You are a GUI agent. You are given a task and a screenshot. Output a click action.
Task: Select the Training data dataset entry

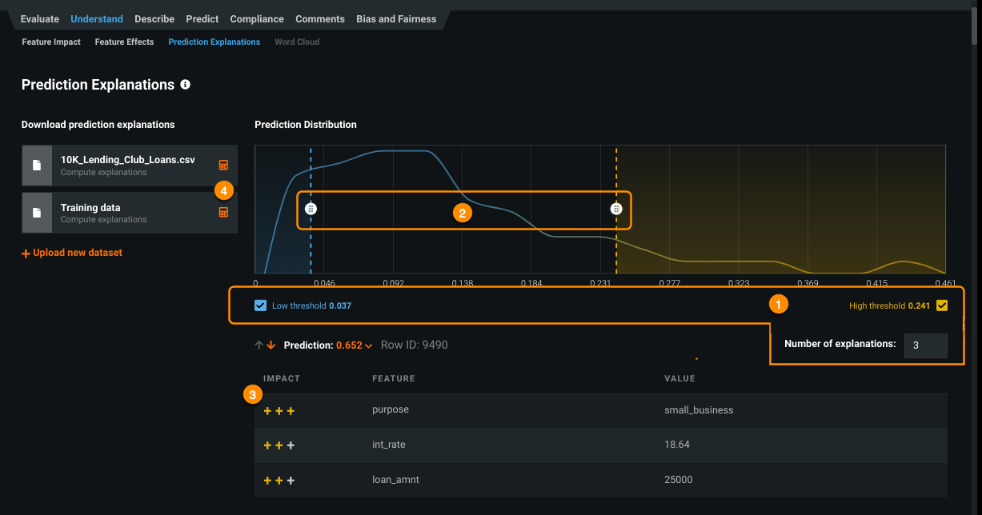128,213
